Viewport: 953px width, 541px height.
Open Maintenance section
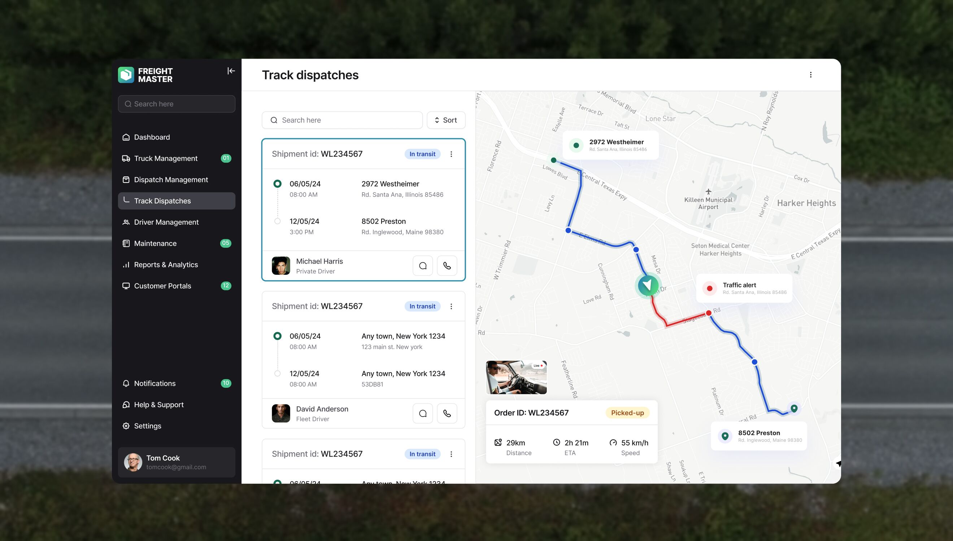(x=177, y=243)
